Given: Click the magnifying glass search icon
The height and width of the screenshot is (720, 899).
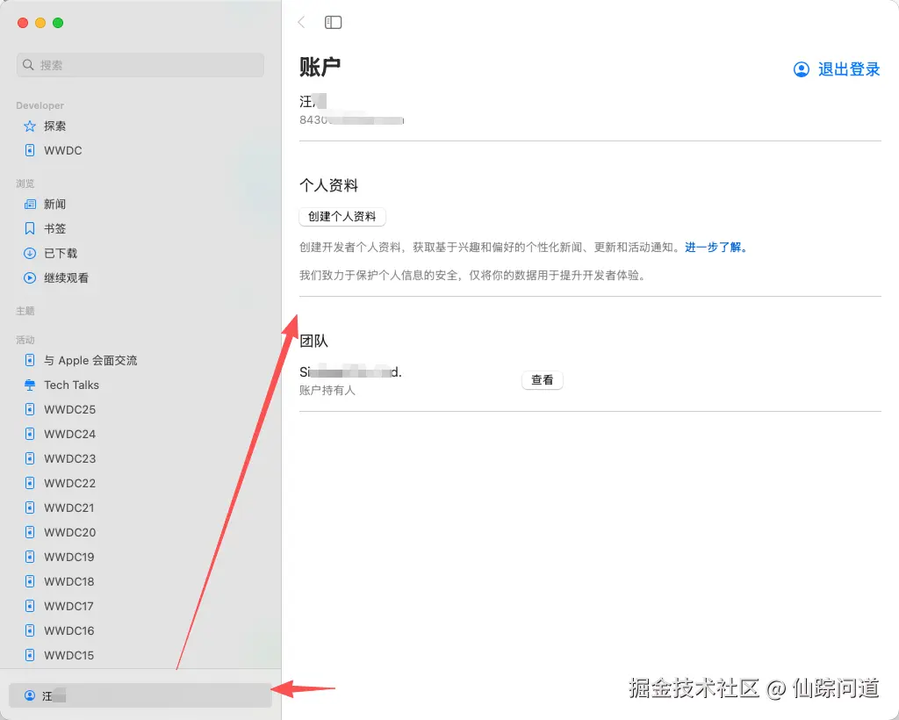Looking at the screenshot, I should pyautogui.click(x=28, y=65).
